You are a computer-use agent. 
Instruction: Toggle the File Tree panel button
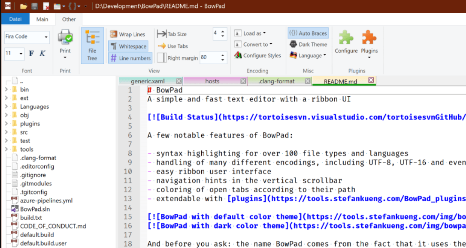[92, 45]
